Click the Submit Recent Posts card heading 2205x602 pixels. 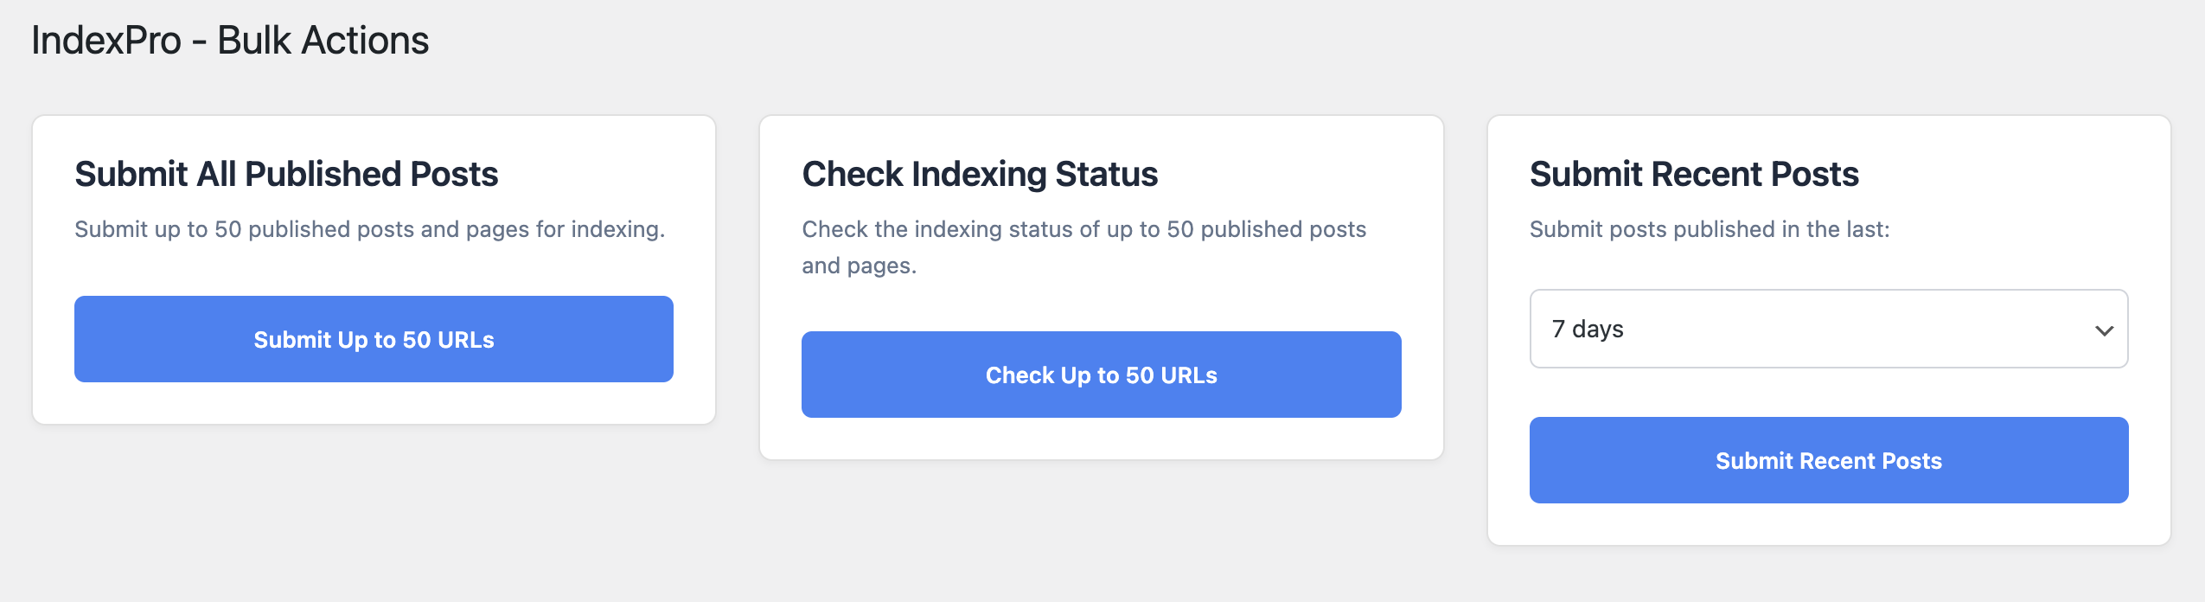point(1695,173)
